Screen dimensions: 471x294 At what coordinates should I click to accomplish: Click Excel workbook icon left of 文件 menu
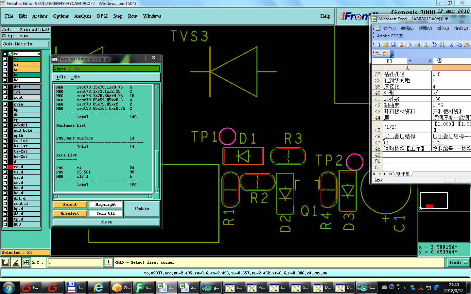[x=378, y=28]
